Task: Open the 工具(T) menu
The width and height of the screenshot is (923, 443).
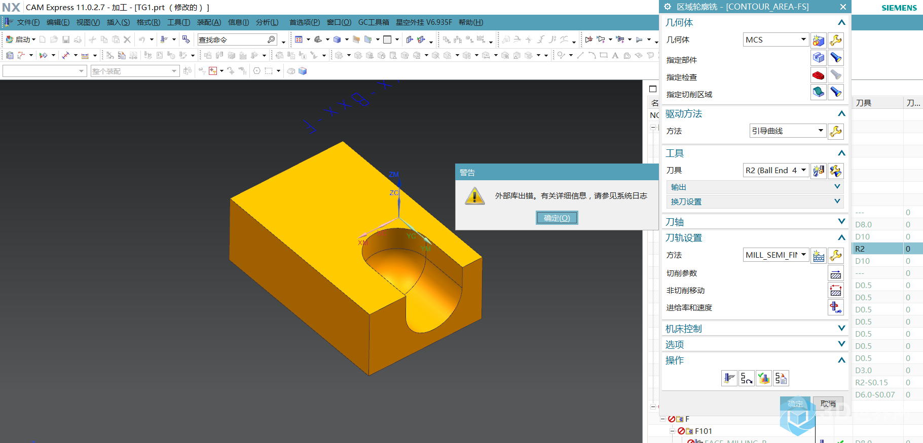Action: [x=178, y=22]
